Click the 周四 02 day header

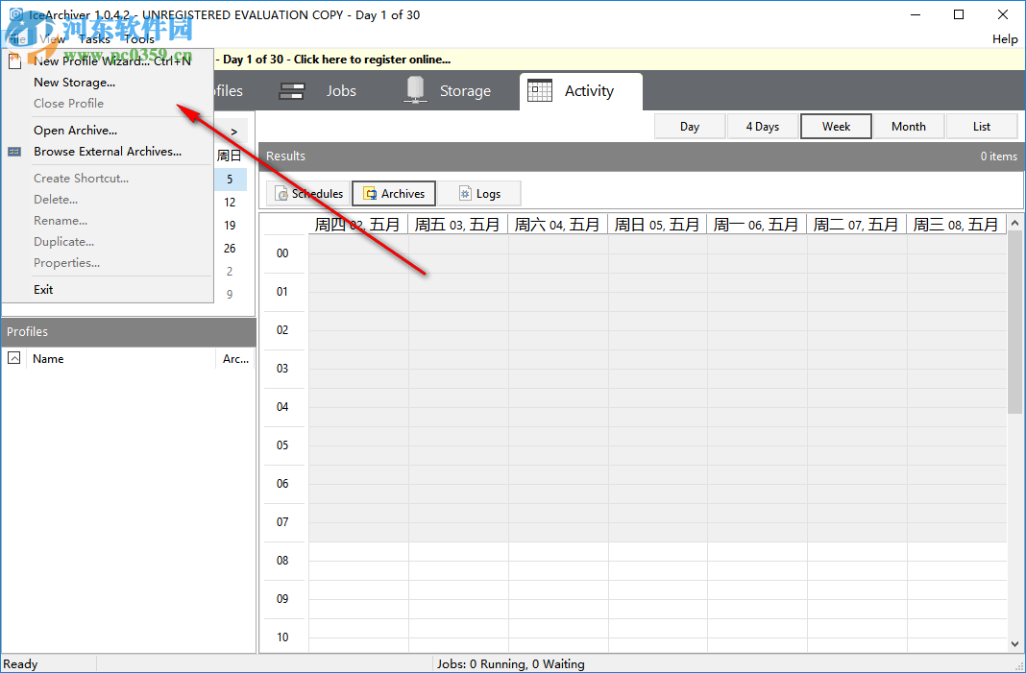pyautogui.click(x=358, y=225)
